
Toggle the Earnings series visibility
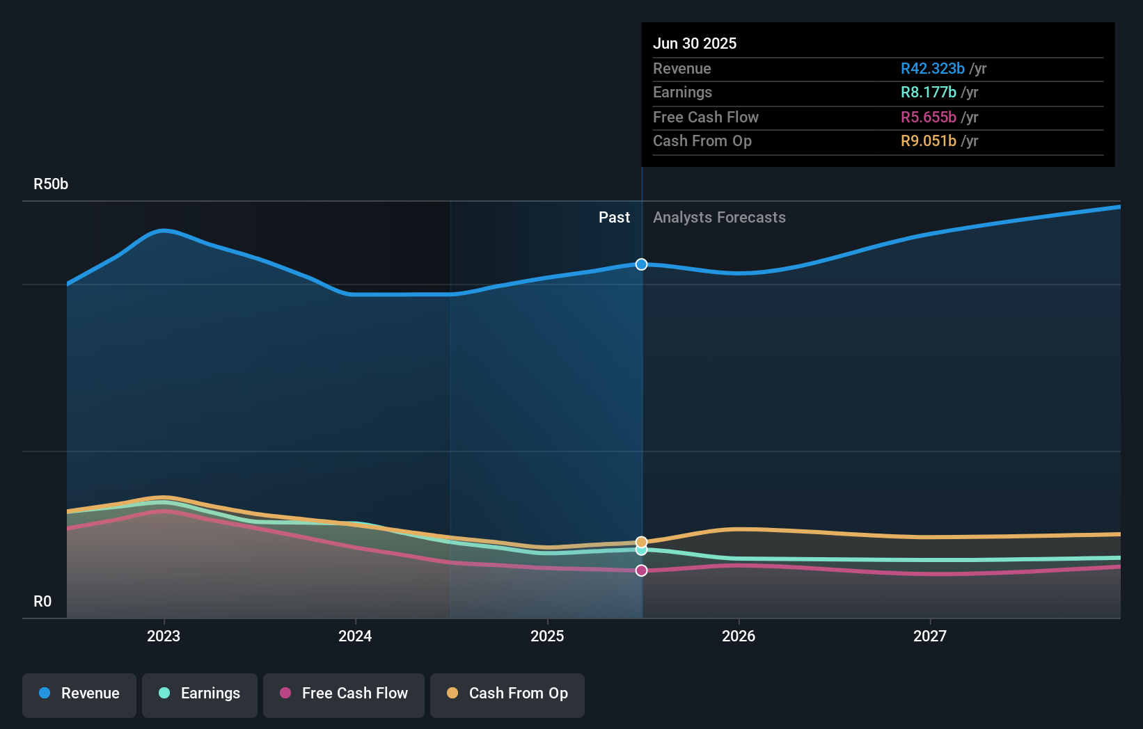[x=199, y=694]
